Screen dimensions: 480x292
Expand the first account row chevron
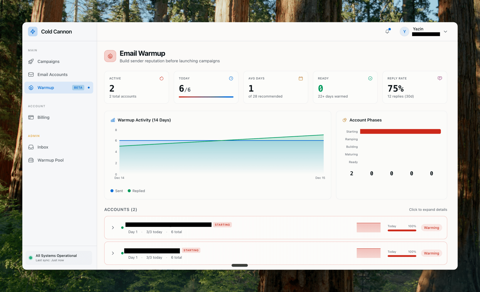[113, 228]
